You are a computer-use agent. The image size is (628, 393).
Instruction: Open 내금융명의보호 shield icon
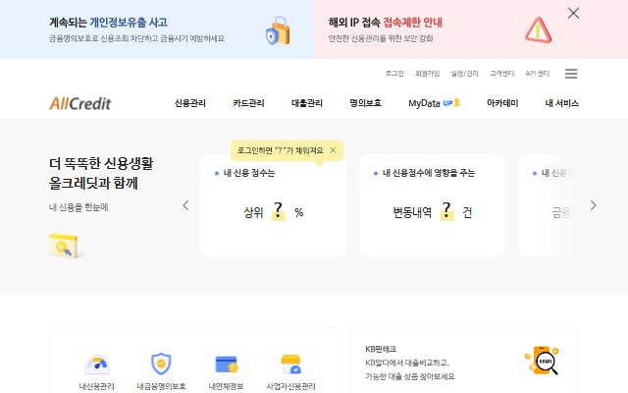[161, 364]
